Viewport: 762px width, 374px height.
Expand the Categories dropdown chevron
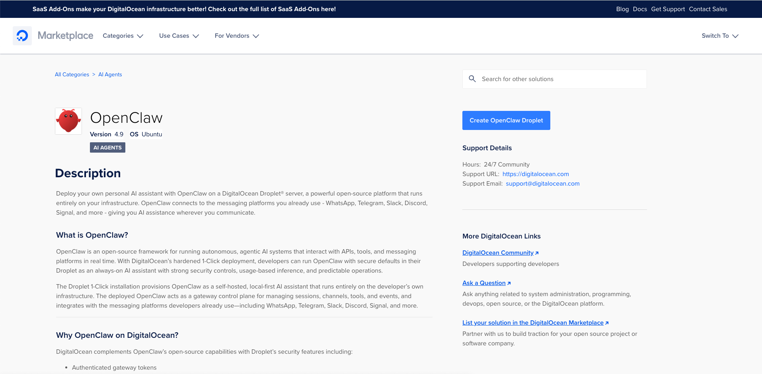140,36
